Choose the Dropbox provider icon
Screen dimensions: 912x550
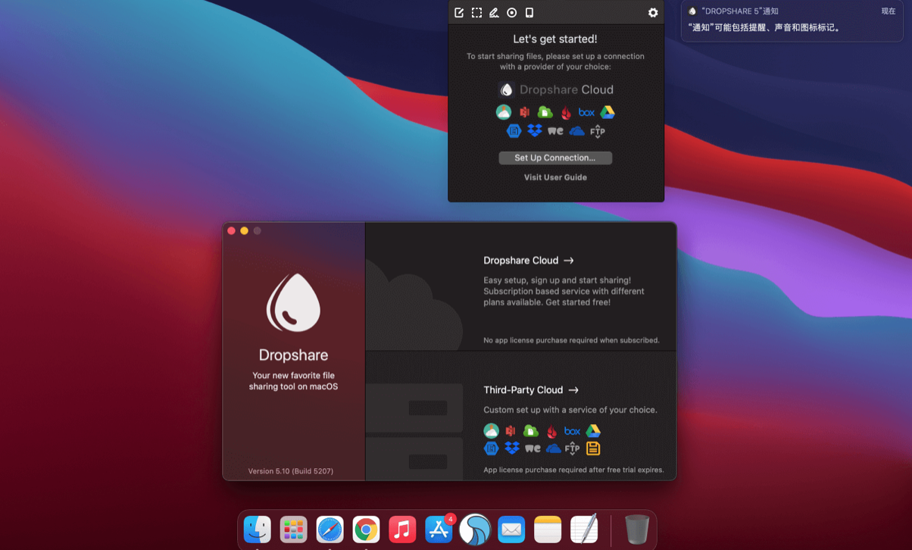(x=535, y=130)
